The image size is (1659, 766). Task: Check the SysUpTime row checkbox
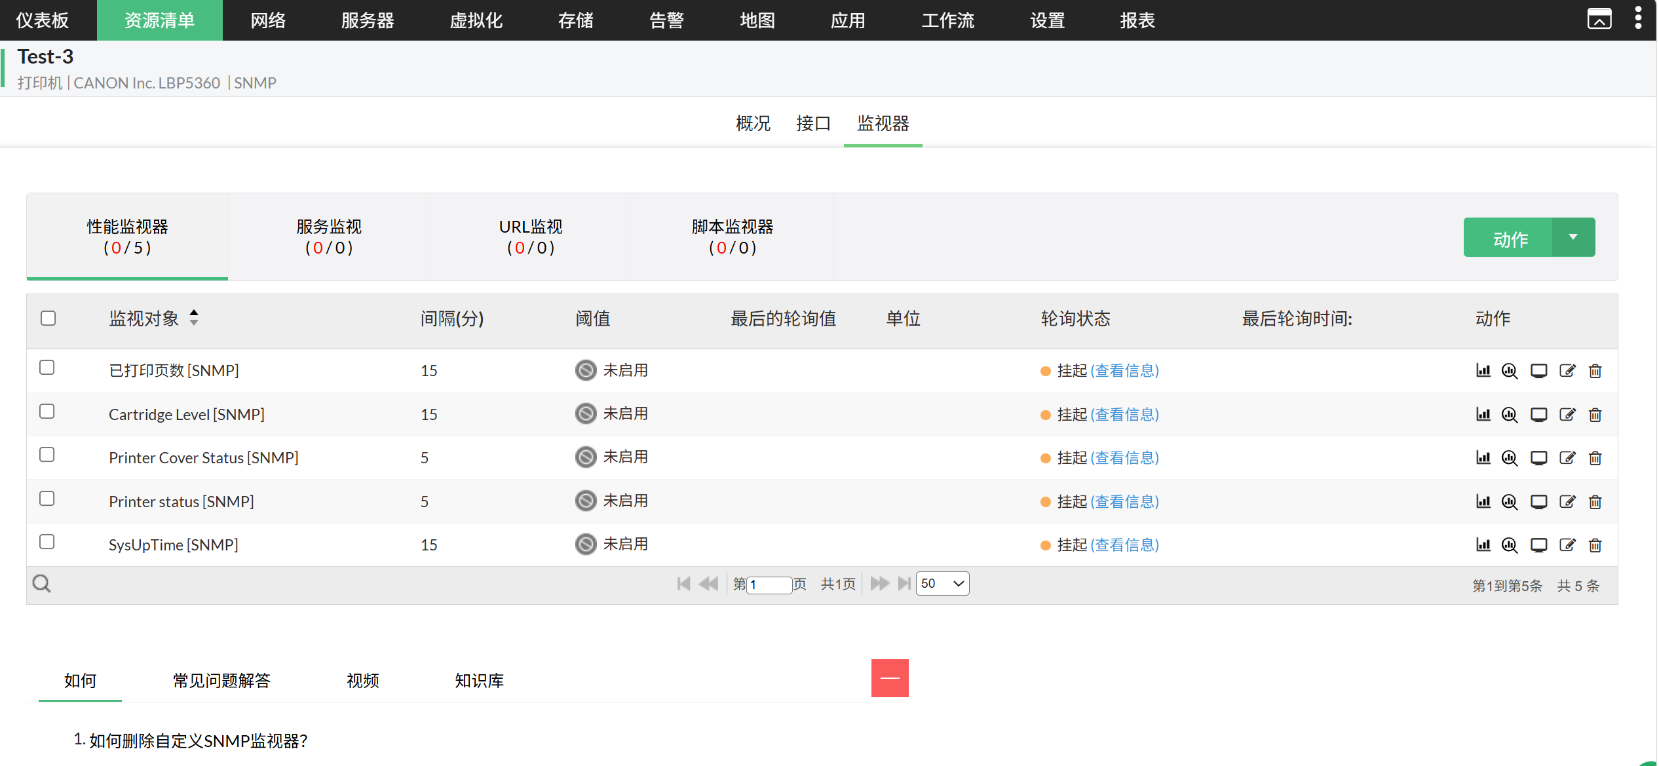point(47,542)
